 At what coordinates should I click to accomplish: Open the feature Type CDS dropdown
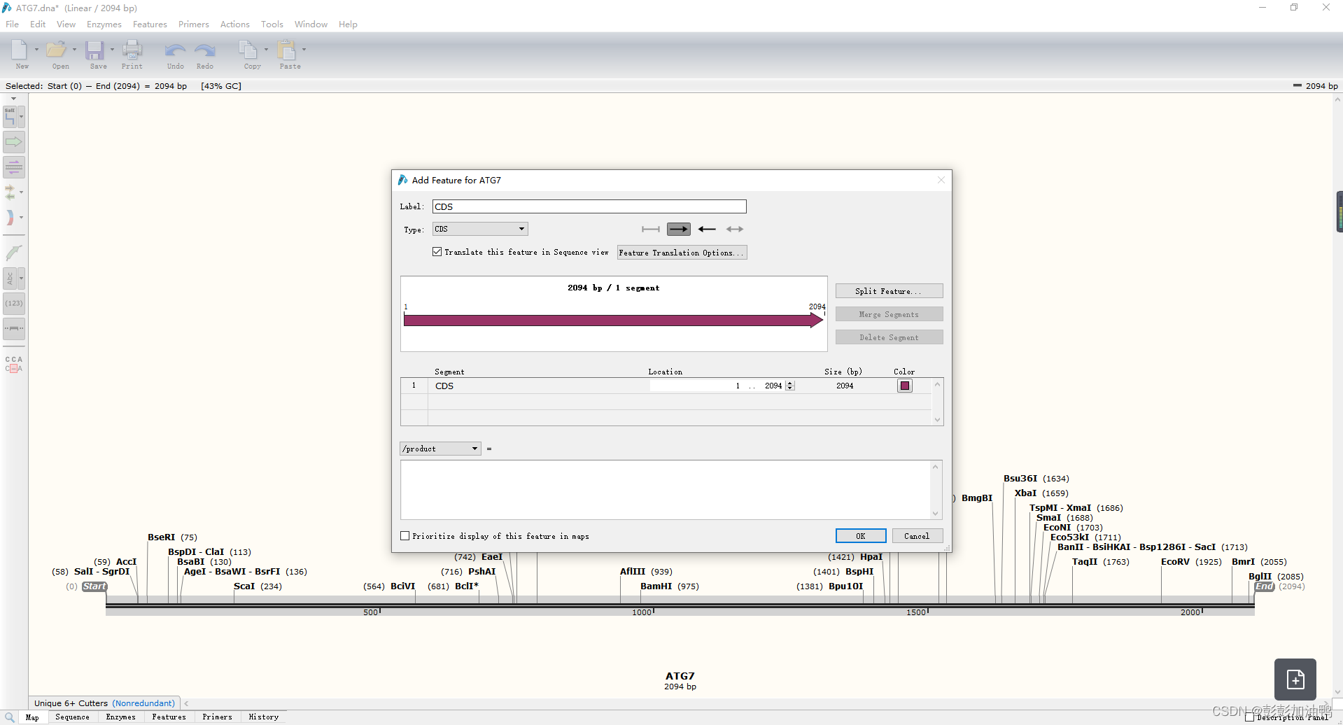pyautogui.click(x=480, y=230)
